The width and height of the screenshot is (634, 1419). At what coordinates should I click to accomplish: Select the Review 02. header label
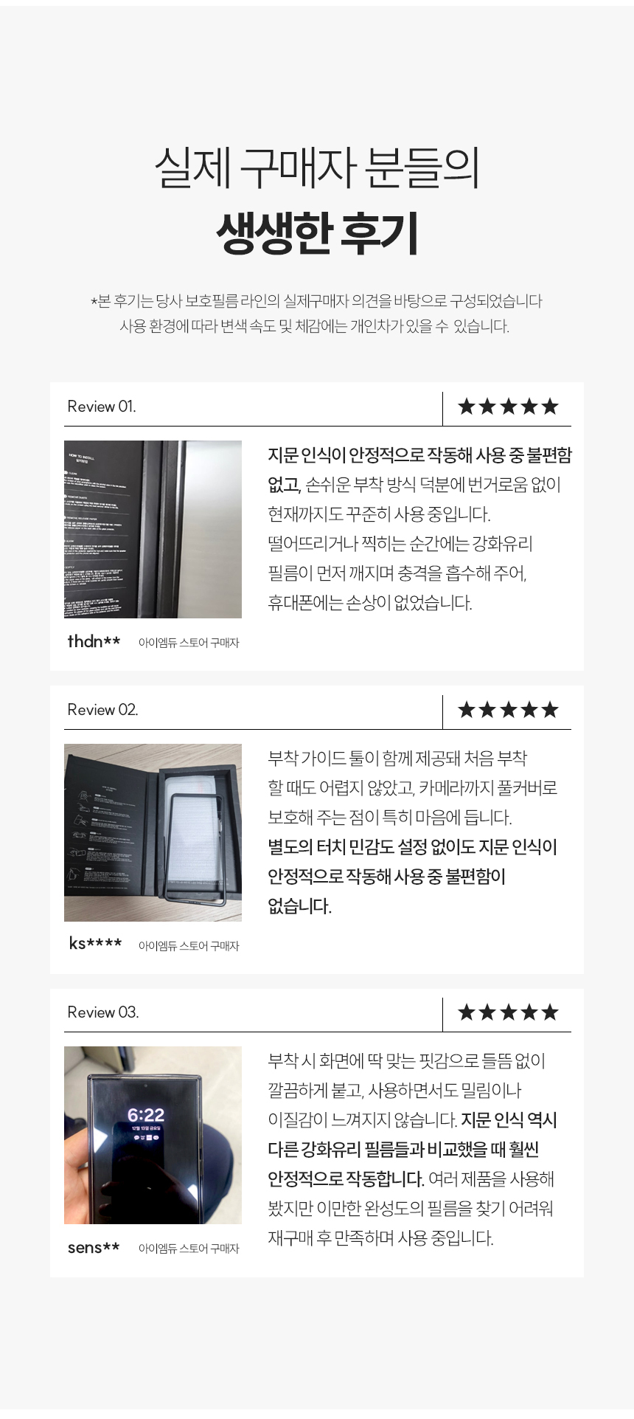click(102, 710)
